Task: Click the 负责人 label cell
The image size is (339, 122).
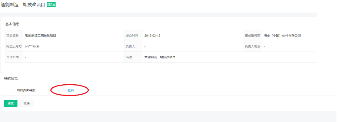Action: point(133,46)
